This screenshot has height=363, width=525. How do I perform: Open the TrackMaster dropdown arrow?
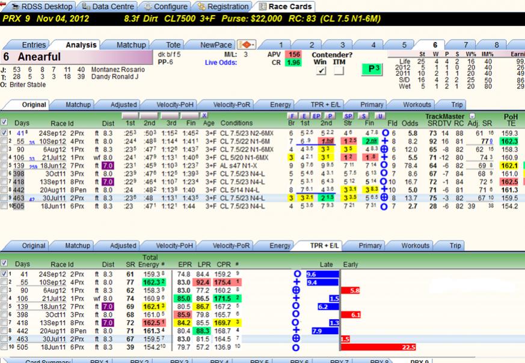coord(472,116)
